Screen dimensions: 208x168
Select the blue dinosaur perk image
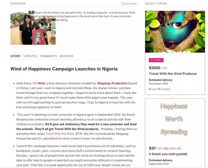(x=175, y=32)
